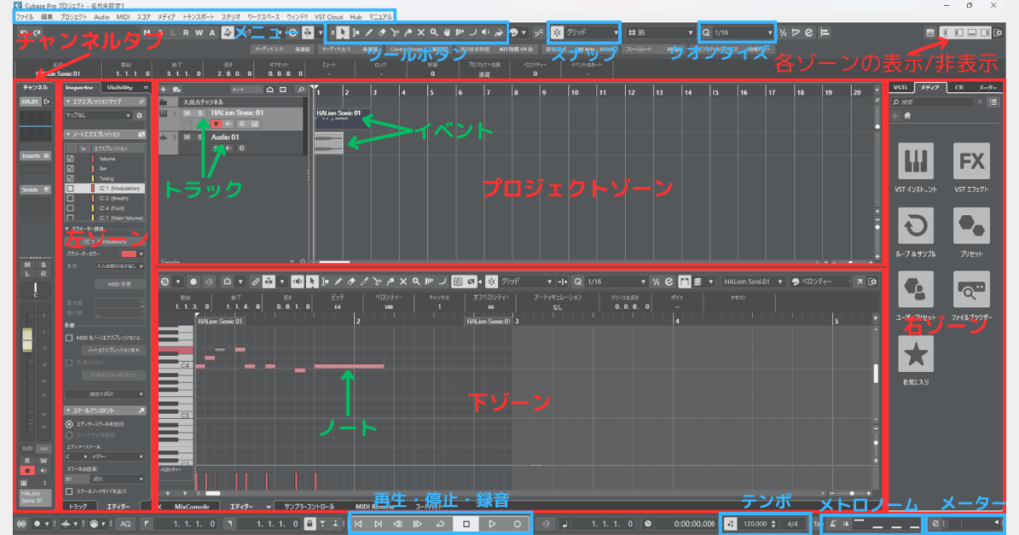Open VST Instruments in the Media tab
The height and width of the screenshot is (535, 1019).
pyautogui.click(x=916, y=161)
